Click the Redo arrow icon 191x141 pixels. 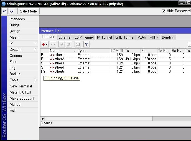pos(12,11)
